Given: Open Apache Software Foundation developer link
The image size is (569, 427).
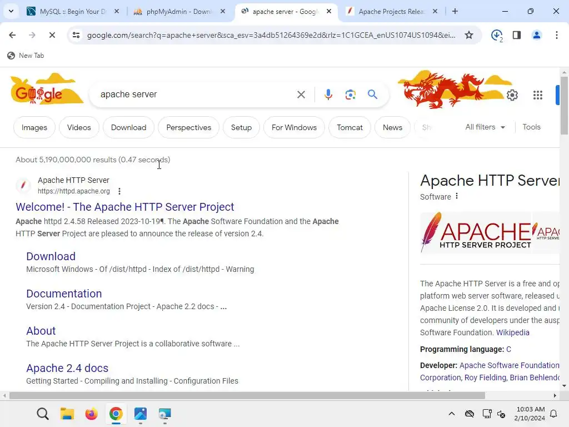Looking at the screenshot, I should click(x=509, y=365).
